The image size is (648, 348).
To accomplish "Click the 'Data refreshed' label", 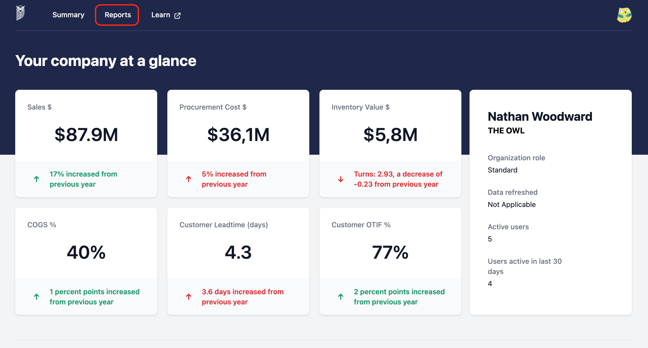I will 513,192.
